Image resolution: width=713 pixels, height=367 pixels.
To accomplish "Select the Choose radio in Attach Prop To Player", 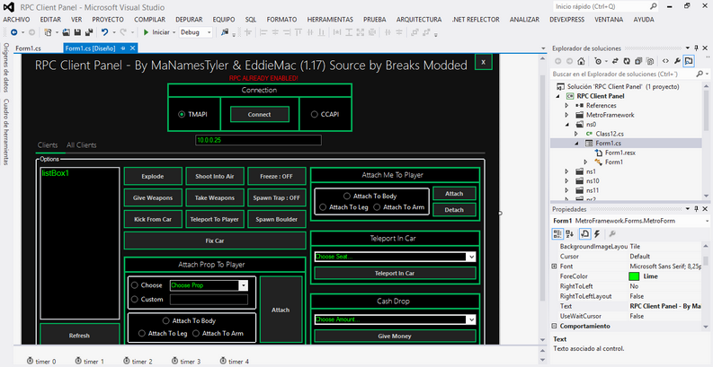I will (x=135, y=285).
